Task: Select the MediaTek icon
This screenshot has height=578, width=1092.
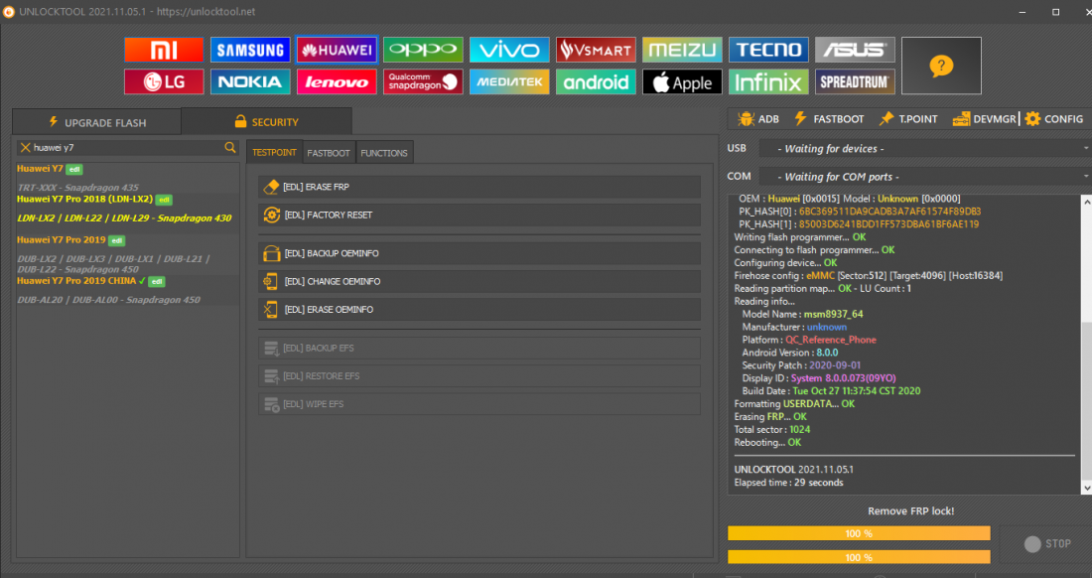Action: click(509, 82)
